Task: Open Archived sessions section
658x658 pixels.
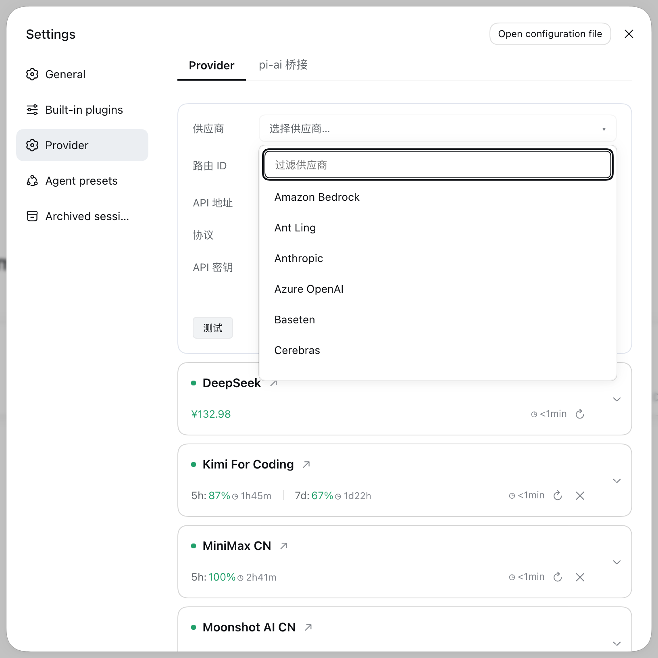Action: pyautogui.click(x=82, y=216)
